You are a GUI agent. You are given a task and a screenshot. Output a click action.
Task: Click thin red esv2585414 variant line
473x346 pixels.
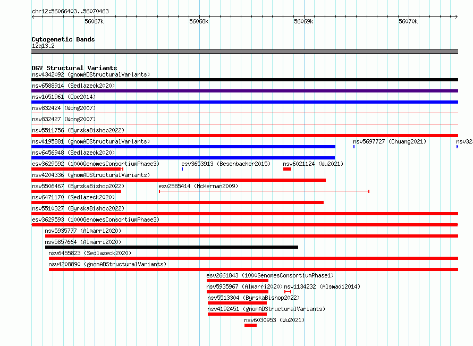pyautogui.click(x=264, y=191)
